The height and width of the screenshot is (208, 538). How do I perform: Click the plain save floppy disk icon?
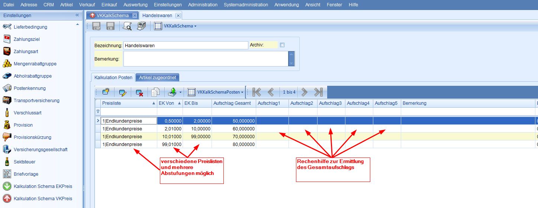pyautogui.click(x=110, y=26)
